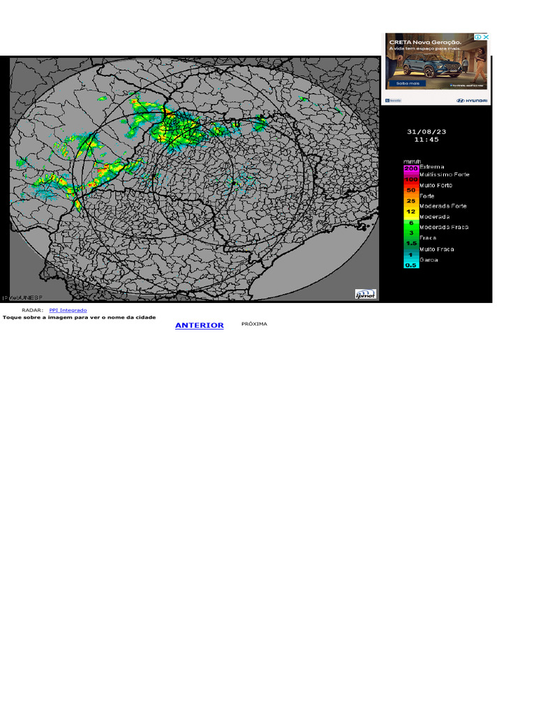536x715 pixels.
Task: Open the ad info icon
Action: click(477, 37)
